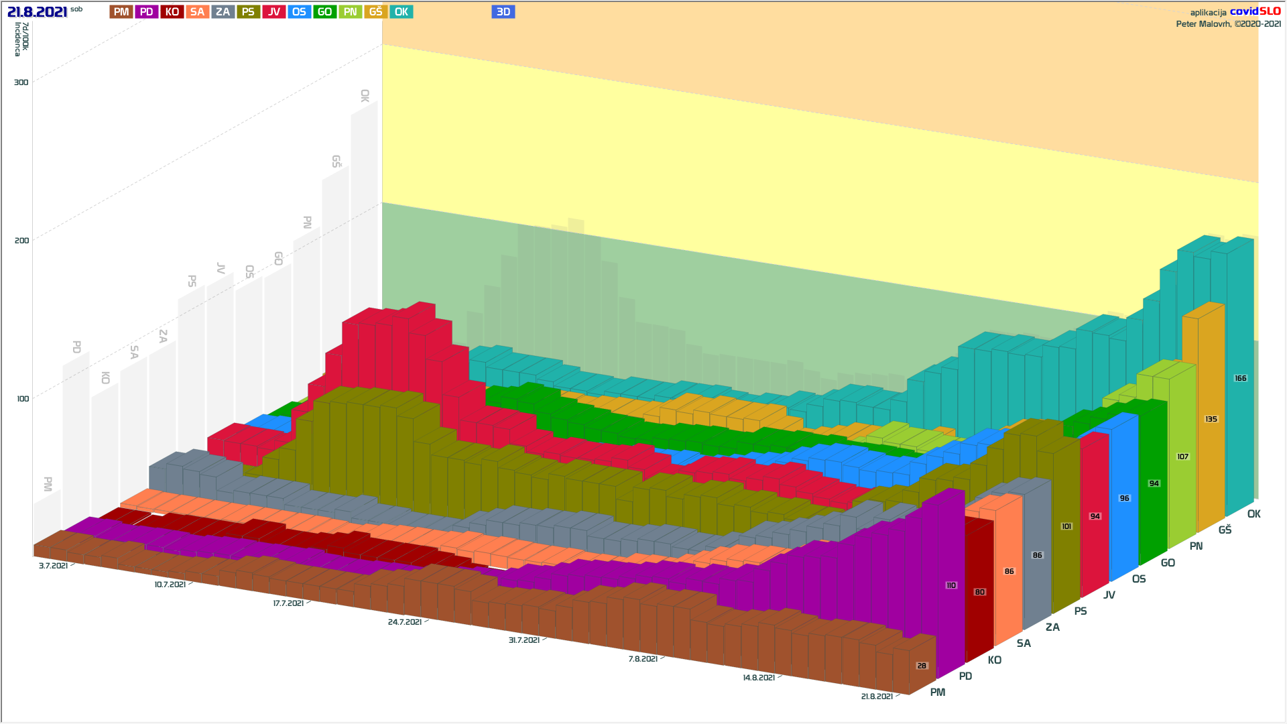The width and height of the screenshot is (1287, 724).
Task: Toggle the GO green legend button
Action: click(324, 11)
